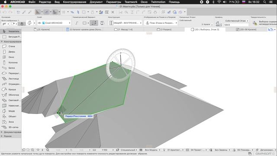The height and width of the screenshot is (156, 277).
Task: Open the ОБЩИЙ - ВНУТРЕННЕ... structure dropdown
Action: click(x=125, y=23)
